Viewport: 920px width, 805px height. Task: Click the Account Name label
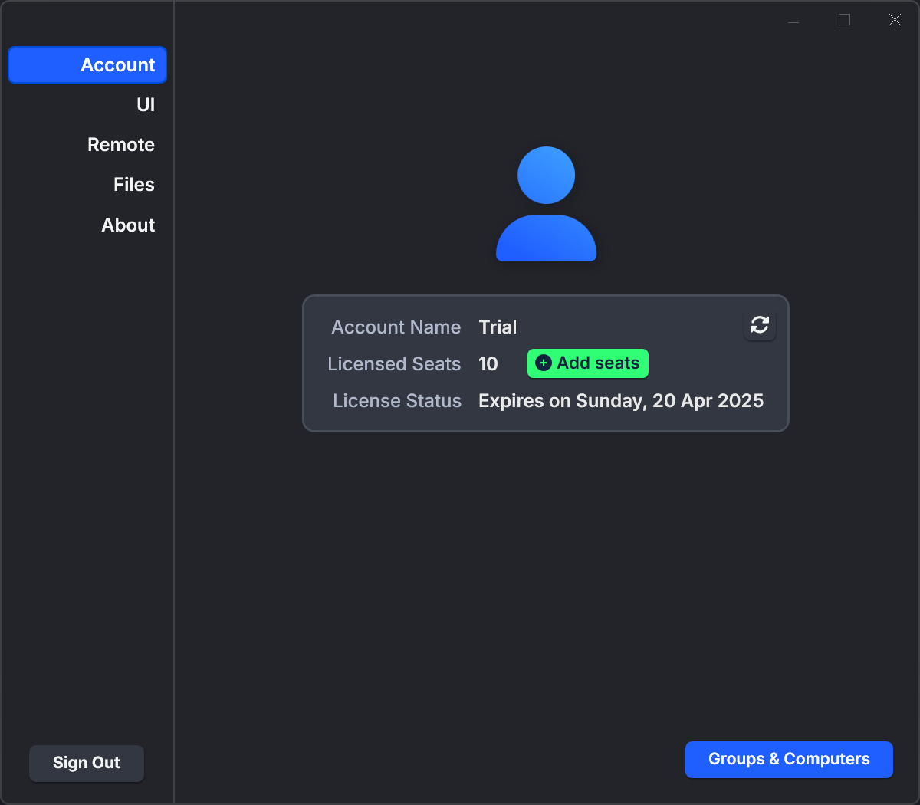[x=396, y=327]
